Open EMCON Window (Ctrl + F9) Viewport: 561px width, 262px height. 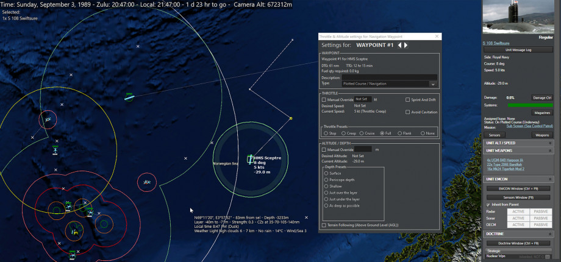pos(518,188)
